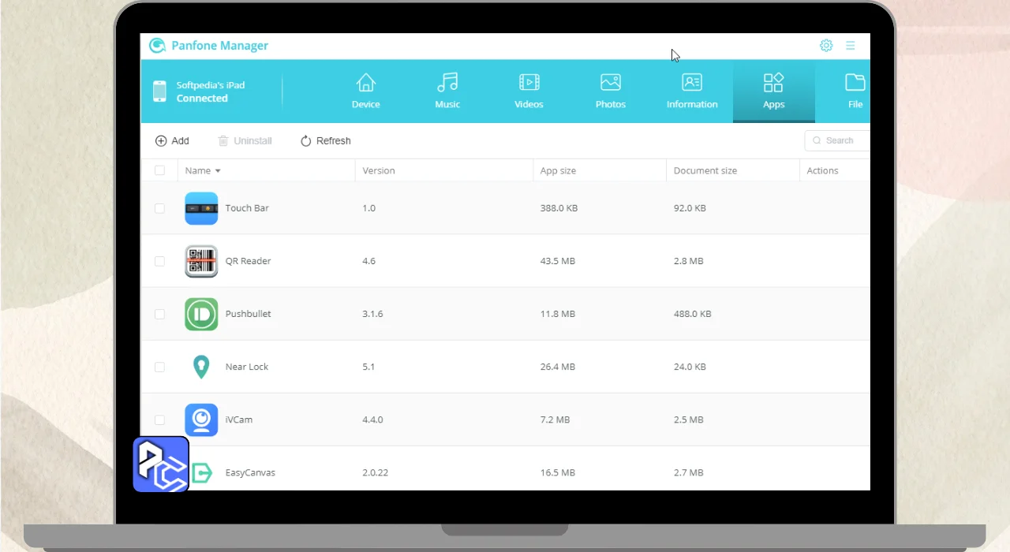
Task: Click the search magnifier icon
Action: tap(817, 140)
